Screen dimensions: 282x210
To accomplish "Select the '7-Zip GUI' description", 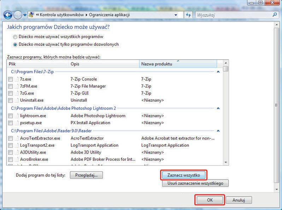I will pyautogui.click(x=80, y=93).
